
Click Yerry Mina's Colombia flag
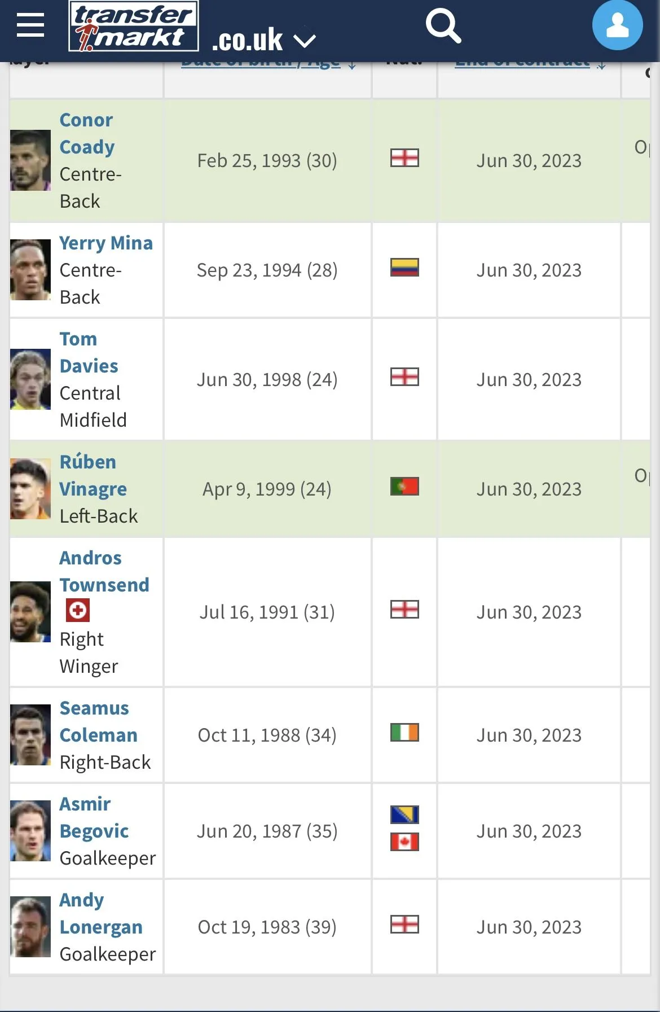[404, 268]
